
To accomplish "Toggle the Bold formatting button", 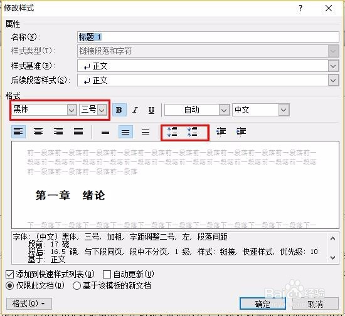I will [119, 110].
